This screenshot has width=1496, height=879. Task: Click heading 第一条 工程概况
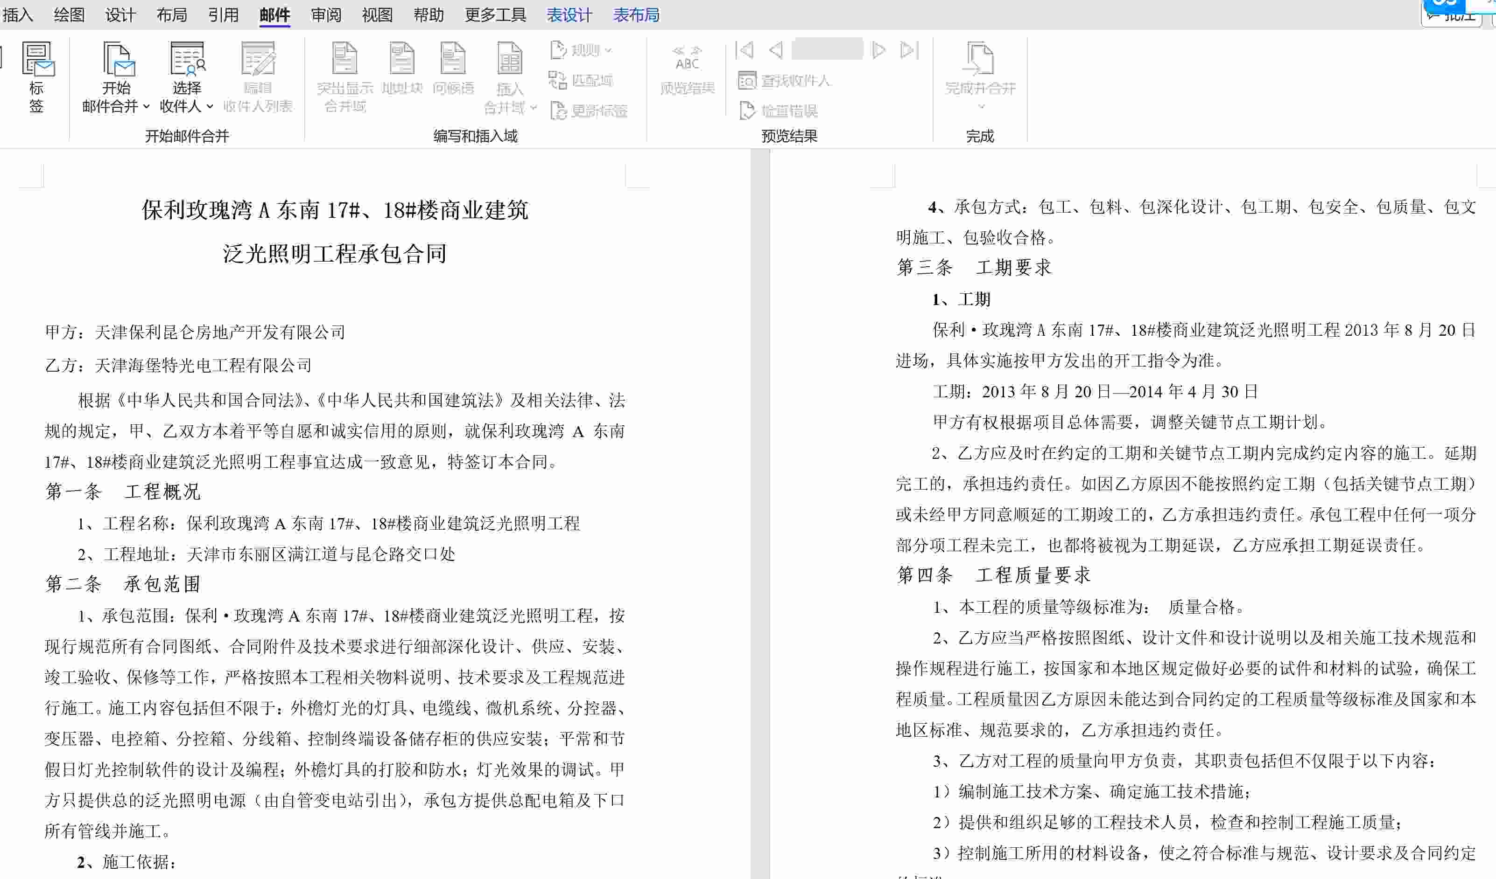[123, 491]
